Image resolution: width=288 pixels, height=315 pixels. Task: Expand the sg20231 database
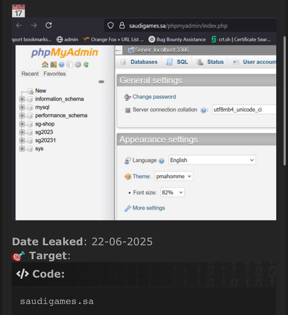(22, 140)
